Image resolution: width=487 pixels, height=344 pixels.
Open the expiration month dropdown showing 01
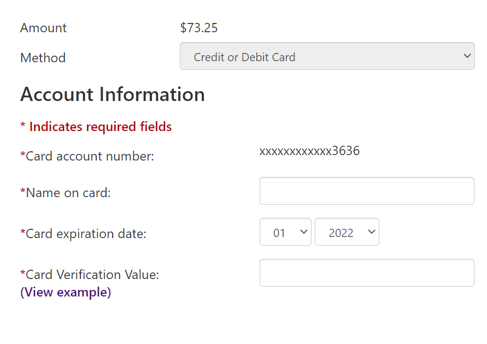coord(285,232)
